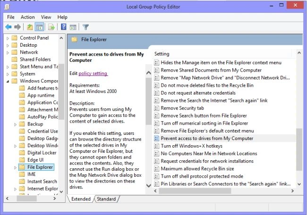Click the Forward arrow toolbar icon
The width and height of the screenshot is (307, 215).
point(17,27)
